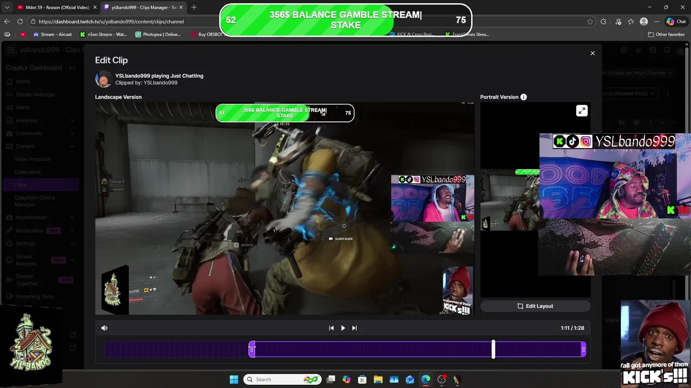This screenshot has height=388, width=691.
Task: Open Windows Start menu
Action: (234, 379)
